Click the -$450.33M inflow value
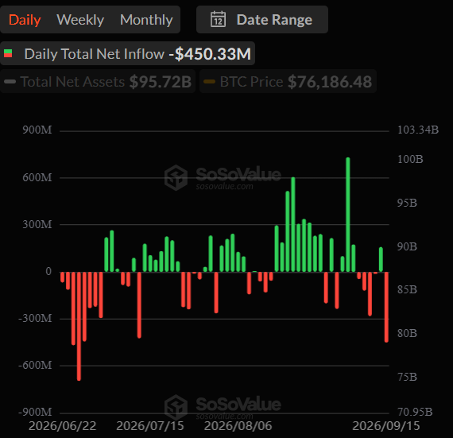 click(210, 54)
